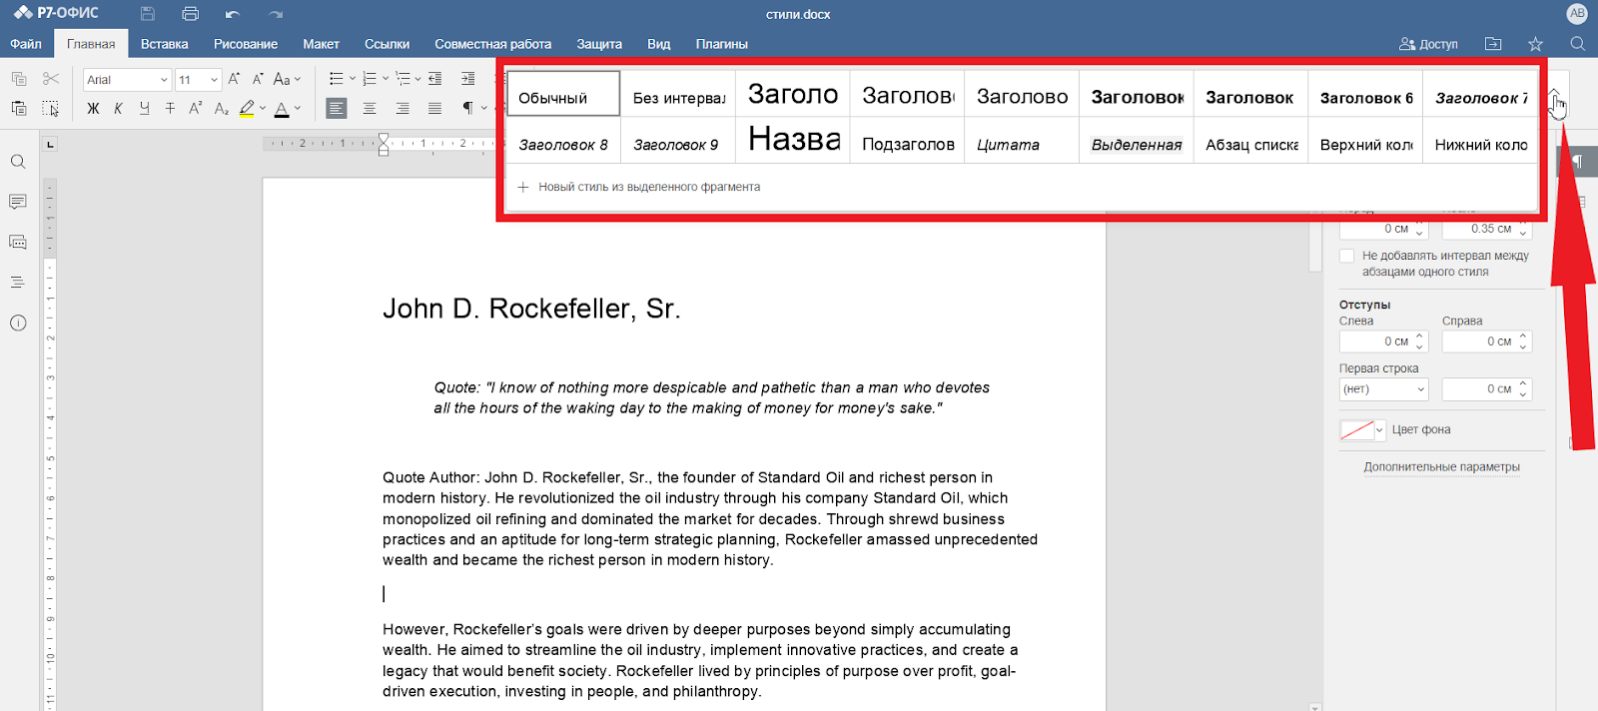The height and width of the screenshot is (711, 1598).
Task: Open the search panel in left sidebar
Action: (x=18, y=162)
